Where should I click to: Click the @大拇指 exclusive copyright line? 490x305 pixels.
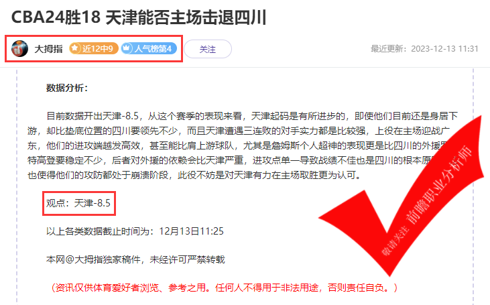coord(135,259)
